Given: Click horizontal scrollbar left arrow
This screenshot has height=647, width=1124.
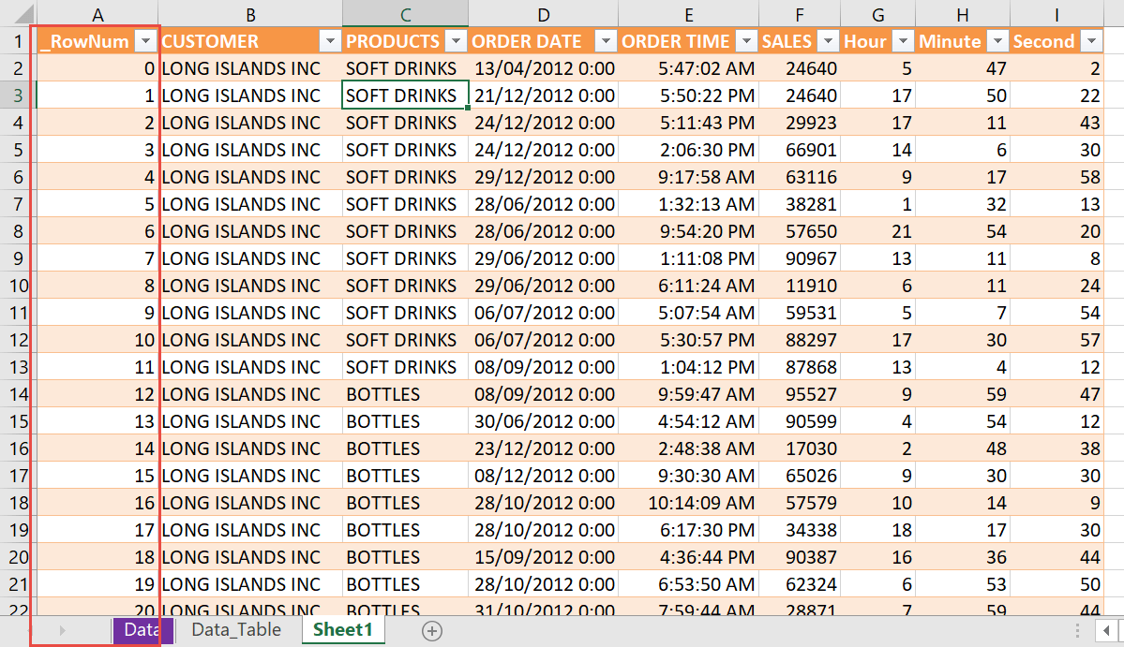Looking at the screenshot, I should (1106, 630).
